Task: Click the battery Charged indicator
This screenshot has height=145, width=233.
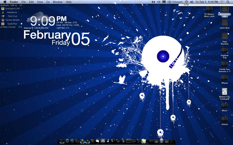Action: point(175,2)
